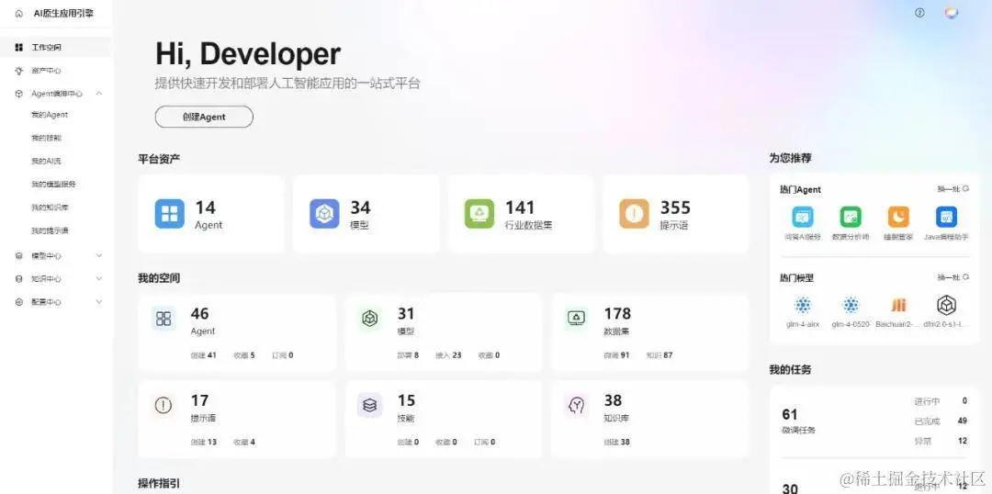Image resolution: width=992 pixels, height=494 pixels.
Task: Click the 配置中心 gear icon
Action: click(18, 302)
